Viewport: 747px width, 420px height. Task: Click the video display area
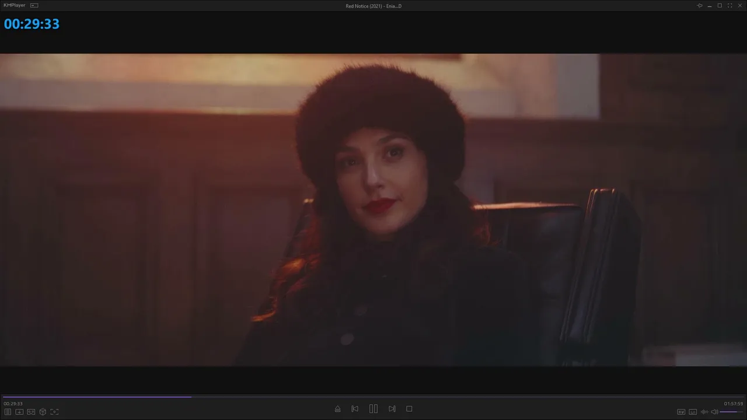[x=373, y=210]
